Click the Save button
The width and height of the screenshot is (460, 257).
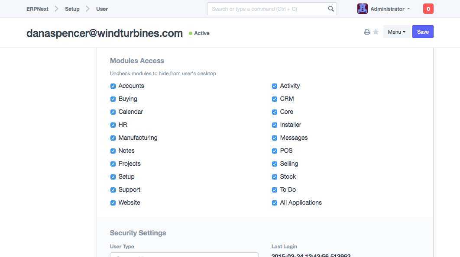423,32
